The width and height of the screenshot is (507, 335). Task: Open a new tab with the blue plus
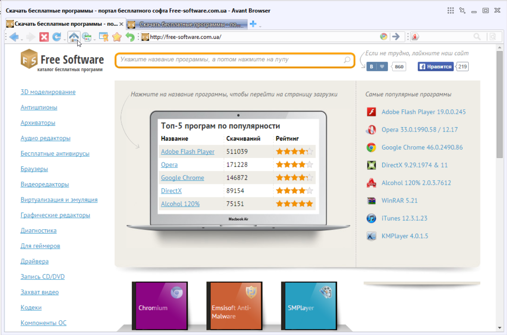[253, 24]
